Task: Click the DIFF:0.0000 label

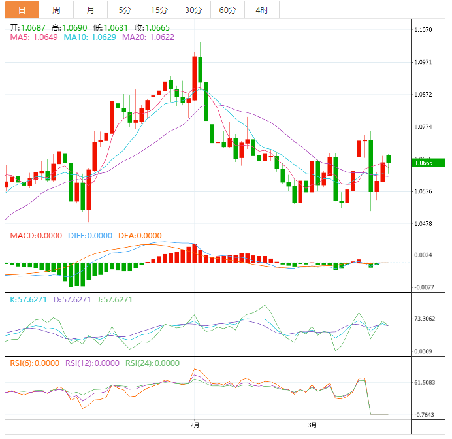Action: click(90, 235)
